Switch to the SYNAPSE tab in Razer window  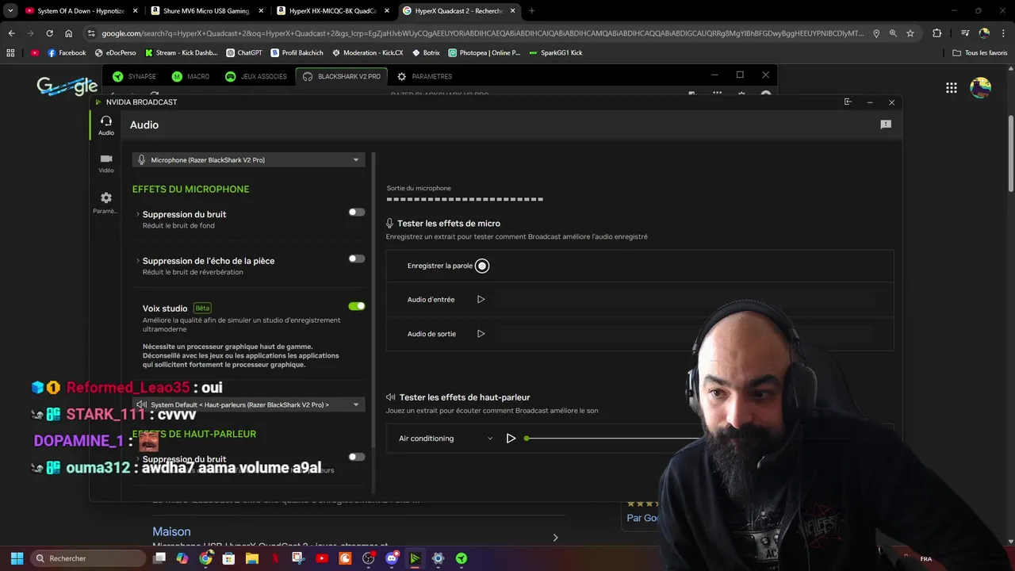134,76
